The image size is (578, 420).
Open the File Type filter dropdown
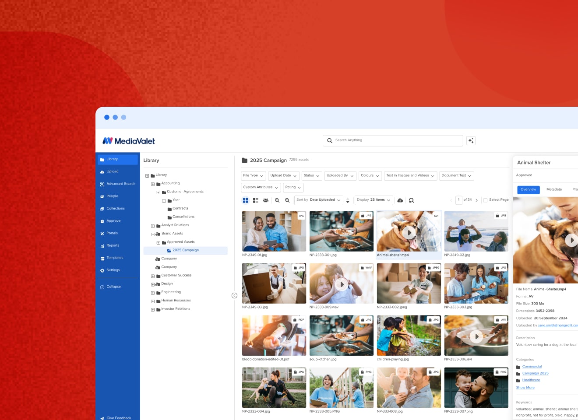254,176
